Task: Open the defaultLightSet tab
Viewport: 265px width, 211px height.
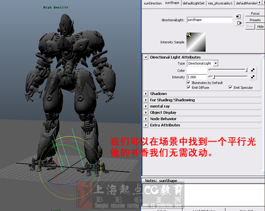Action: point(193,3)
